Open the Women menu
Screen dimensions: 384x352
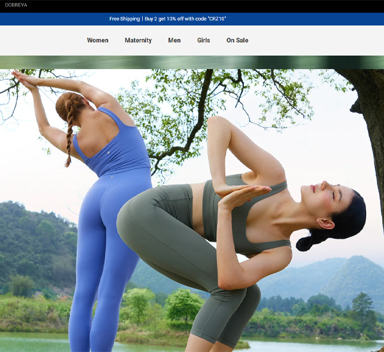[x=98, y=40]
